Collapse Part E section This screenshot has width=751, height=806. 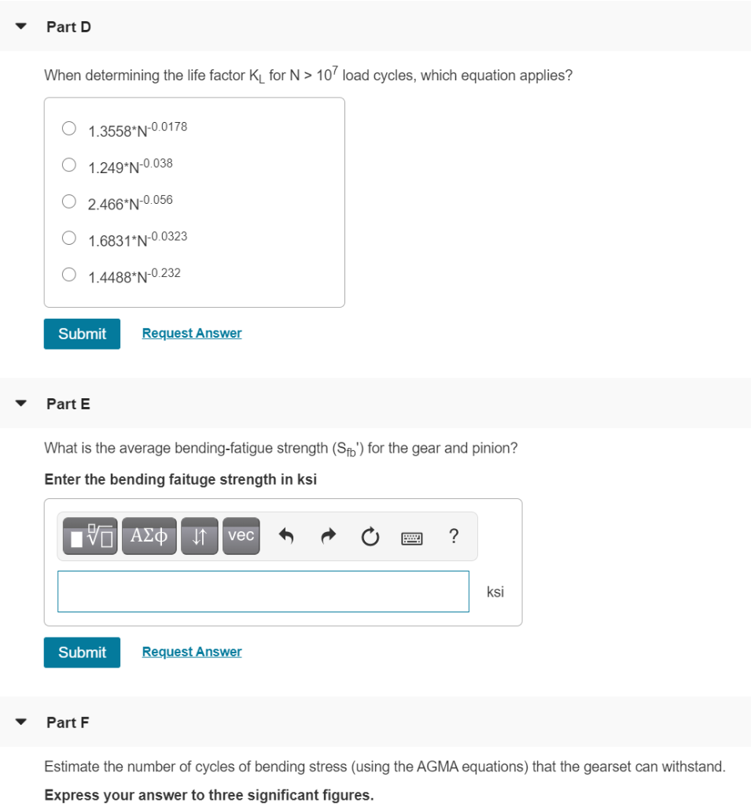click(20, 403)
